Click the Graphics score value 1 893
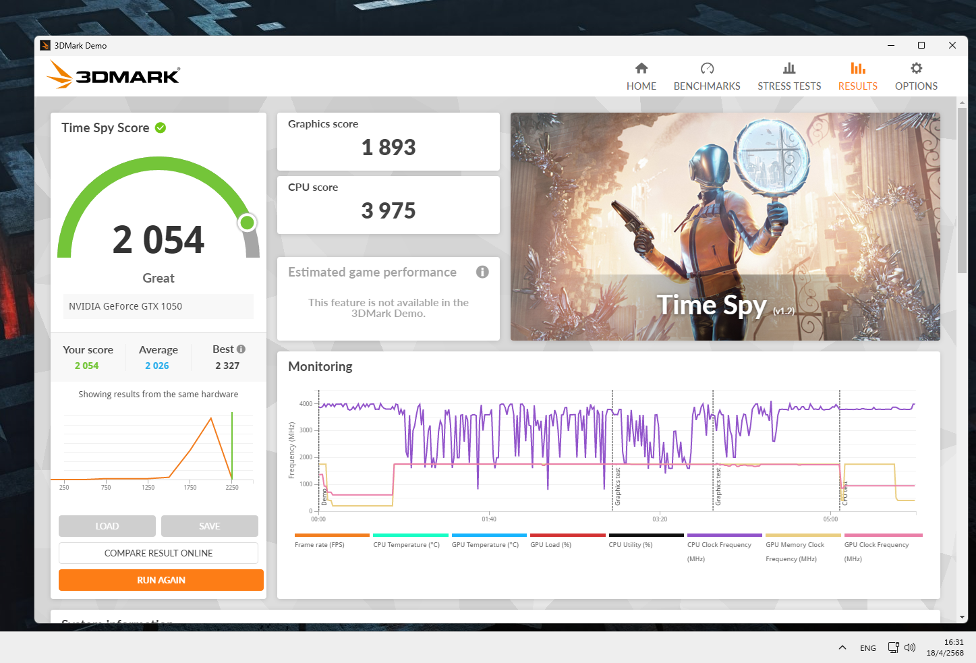Viewport: 976px width, 663px height. pos(389,147)
